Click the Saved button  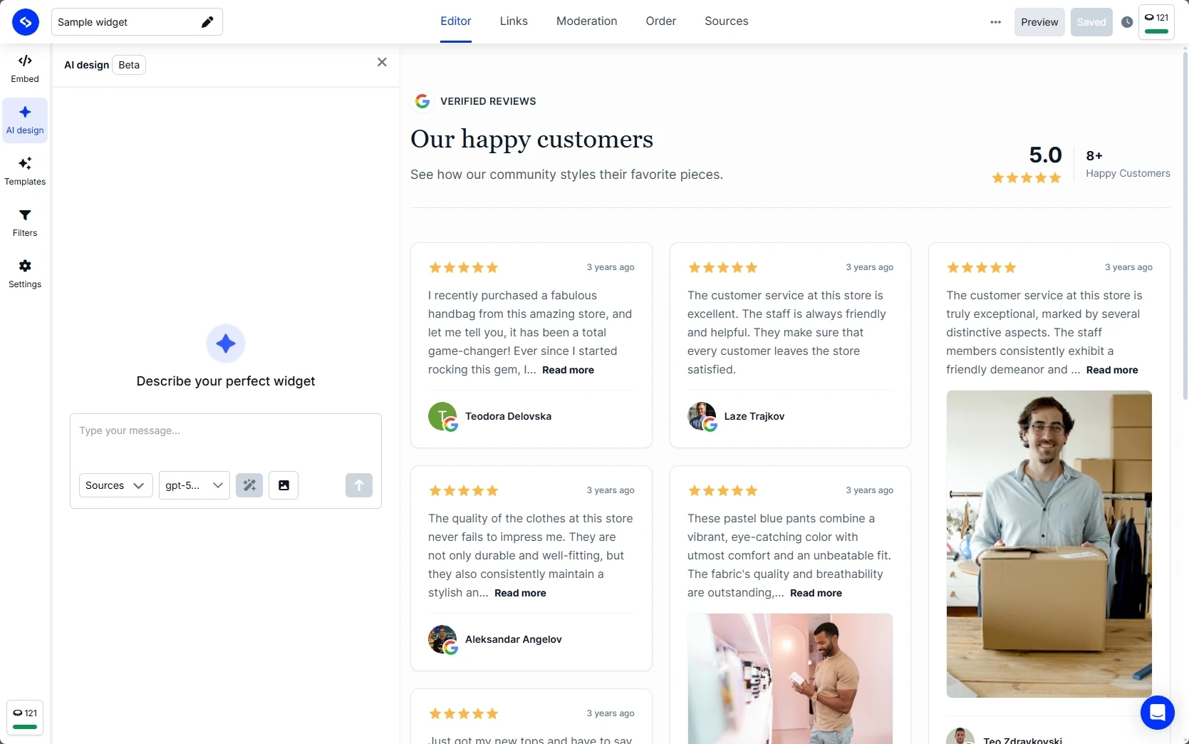click(x=1091, y=22)
